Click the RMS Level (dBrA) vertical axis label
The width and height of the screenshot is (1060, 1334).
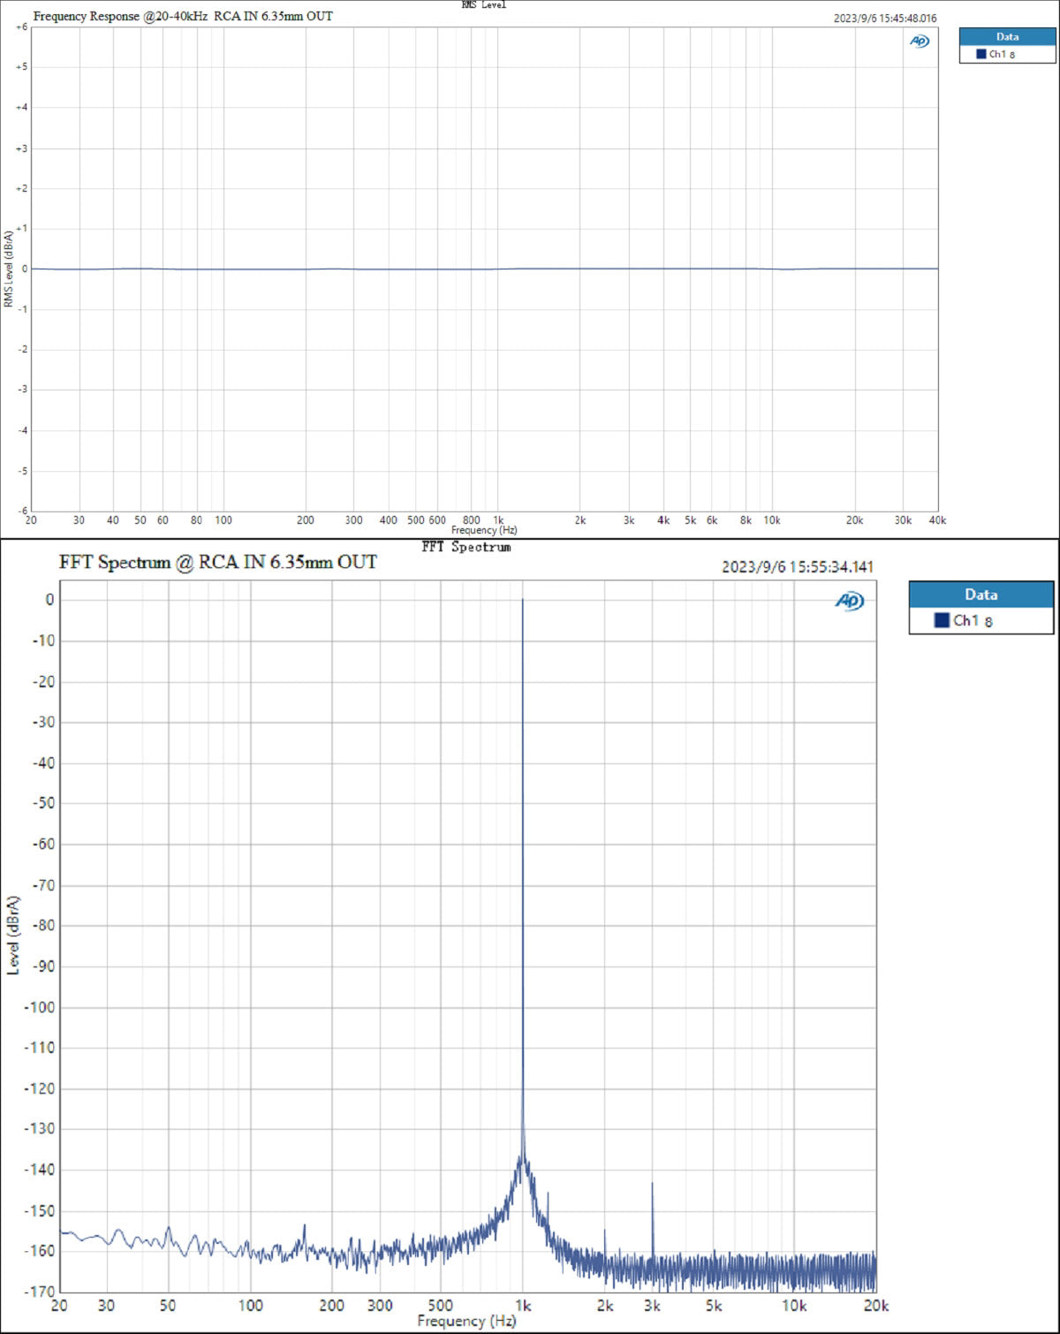click(9, 269)
